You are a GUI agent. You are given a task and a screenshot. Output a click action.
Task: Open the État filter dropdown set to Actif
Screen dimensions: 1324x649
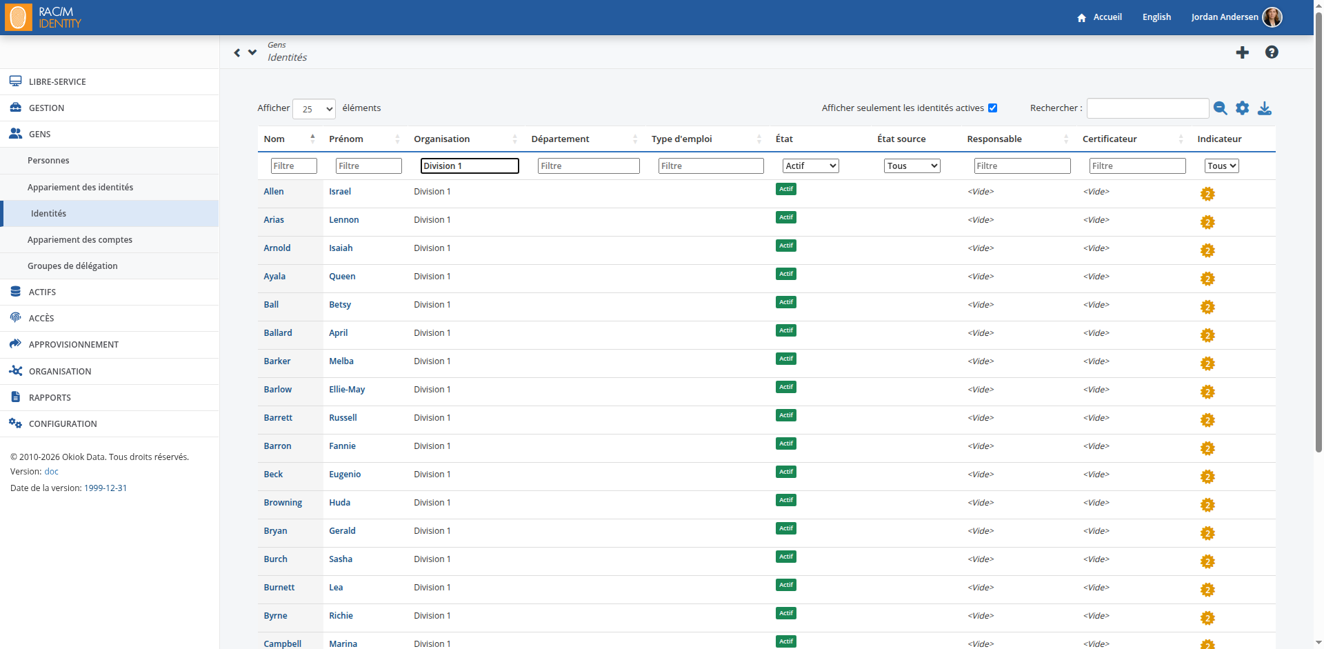coord(810,166)
